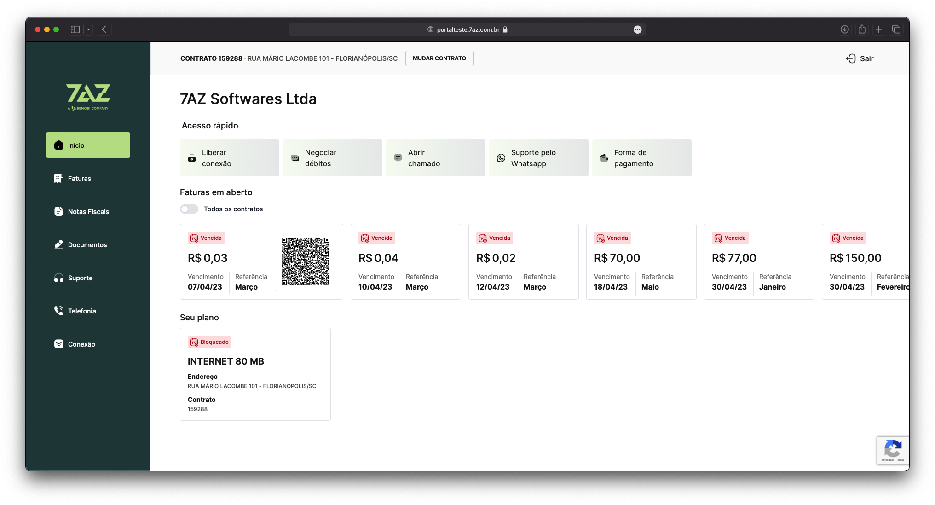This screenshot has width=935, height=505.
Task: Click the lock icon on Liberar conexão
Action: [192, 158]
